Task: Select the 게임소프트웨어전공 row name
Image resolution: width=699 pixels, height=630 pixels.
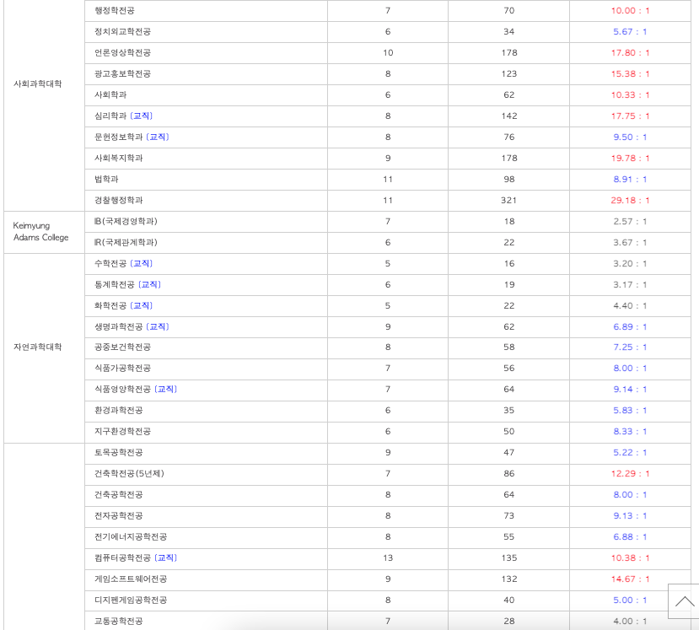Action: (131, 579)
